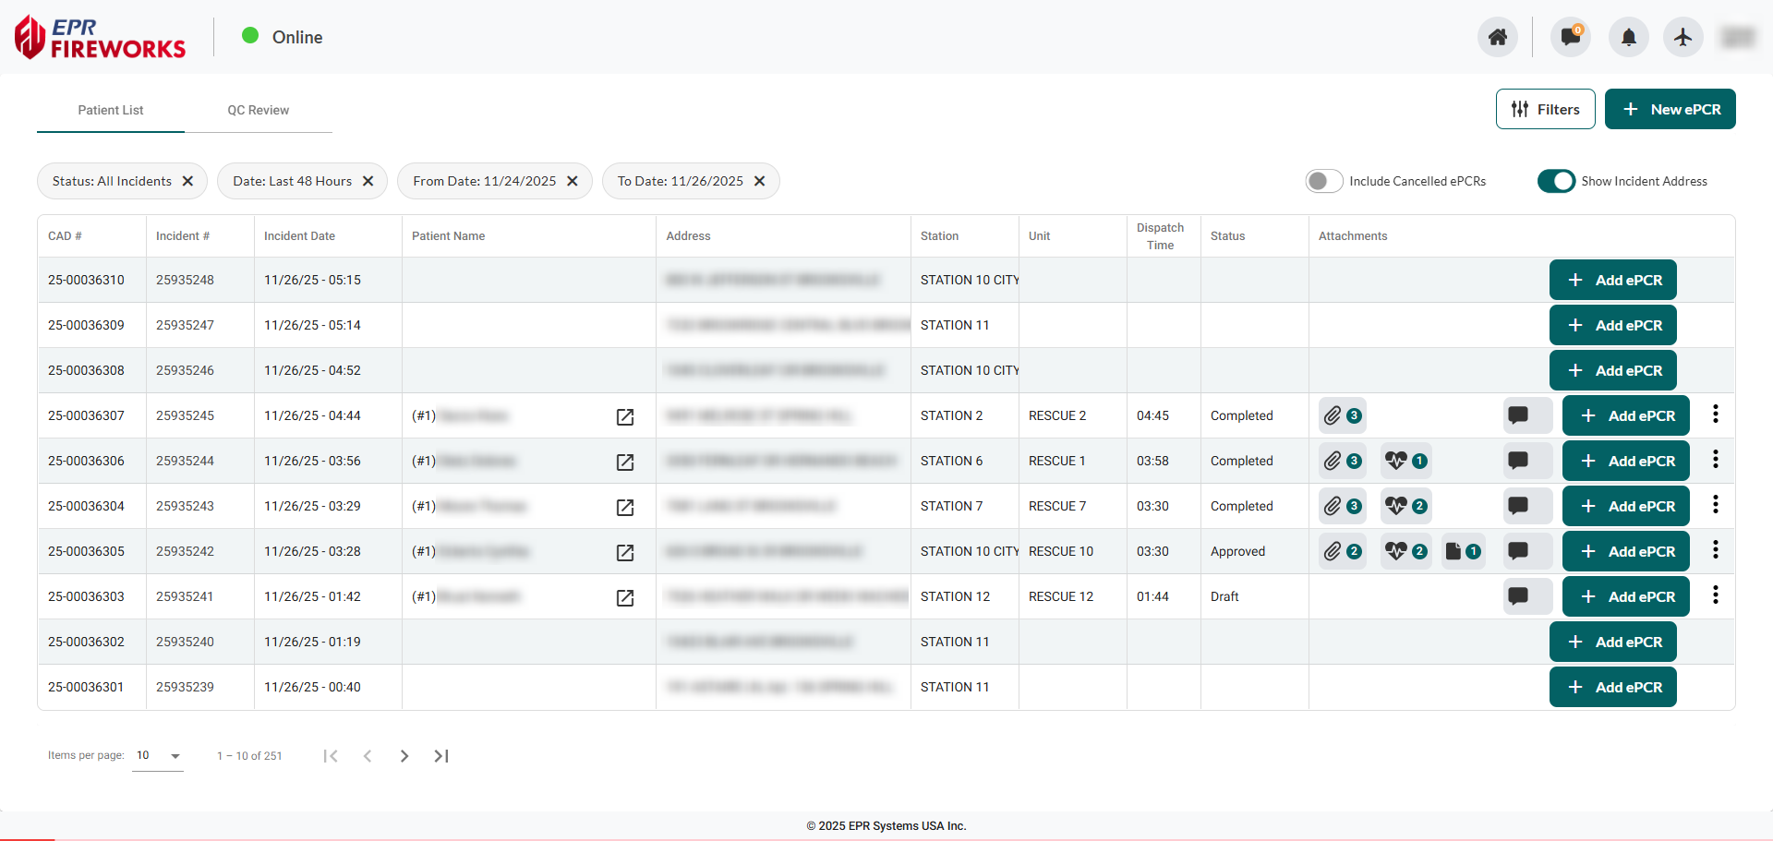
Task: Open the notifications bell icon
Action: pyautogui.click(x=1628, y=37)
